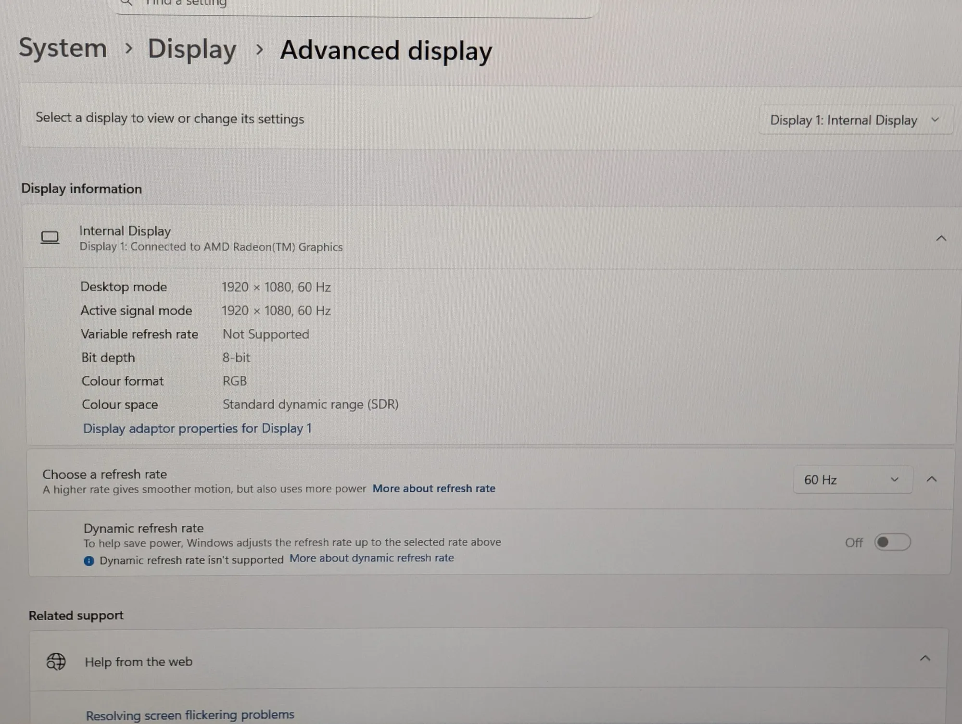Click the Display information heading
The image size is (962, 724).
81,188
